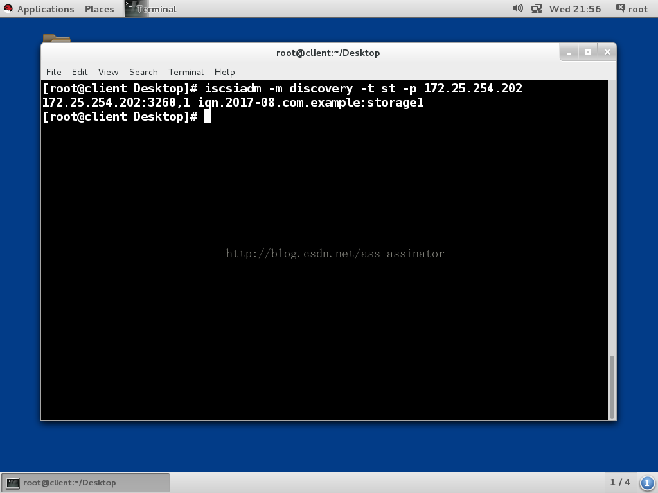658x493 pixels.
Task: Open the Edit menu in terminal
Action: tap(79, 72)
